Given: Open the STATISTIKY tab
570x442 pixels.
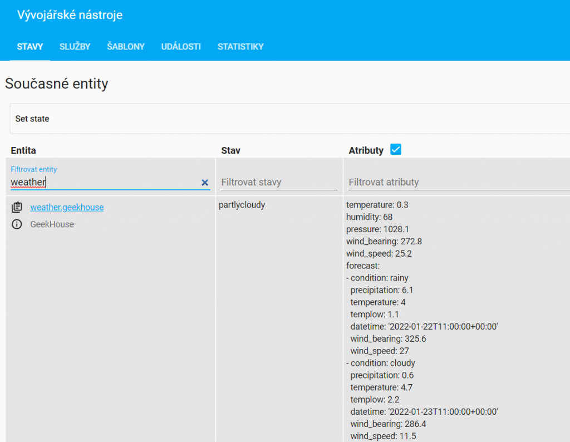Looking at the screenshot, I should coord(240,47).
